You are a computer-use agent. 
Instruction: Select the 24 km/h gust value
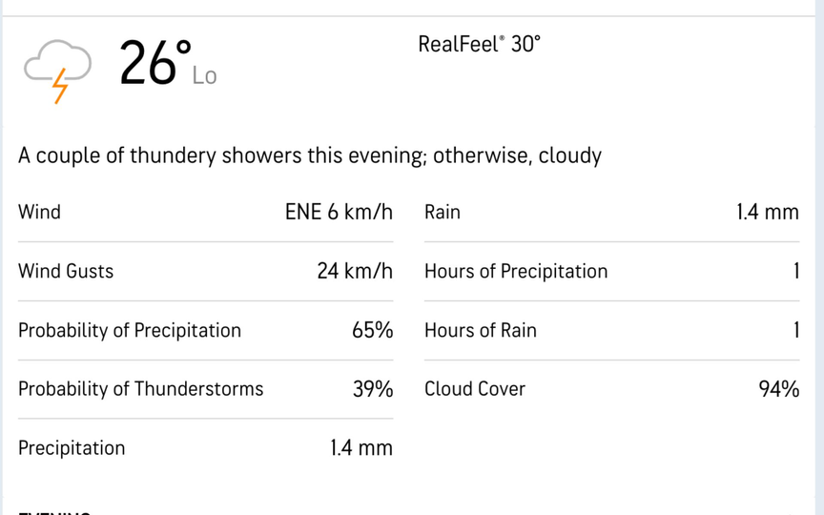click(355, 271)
